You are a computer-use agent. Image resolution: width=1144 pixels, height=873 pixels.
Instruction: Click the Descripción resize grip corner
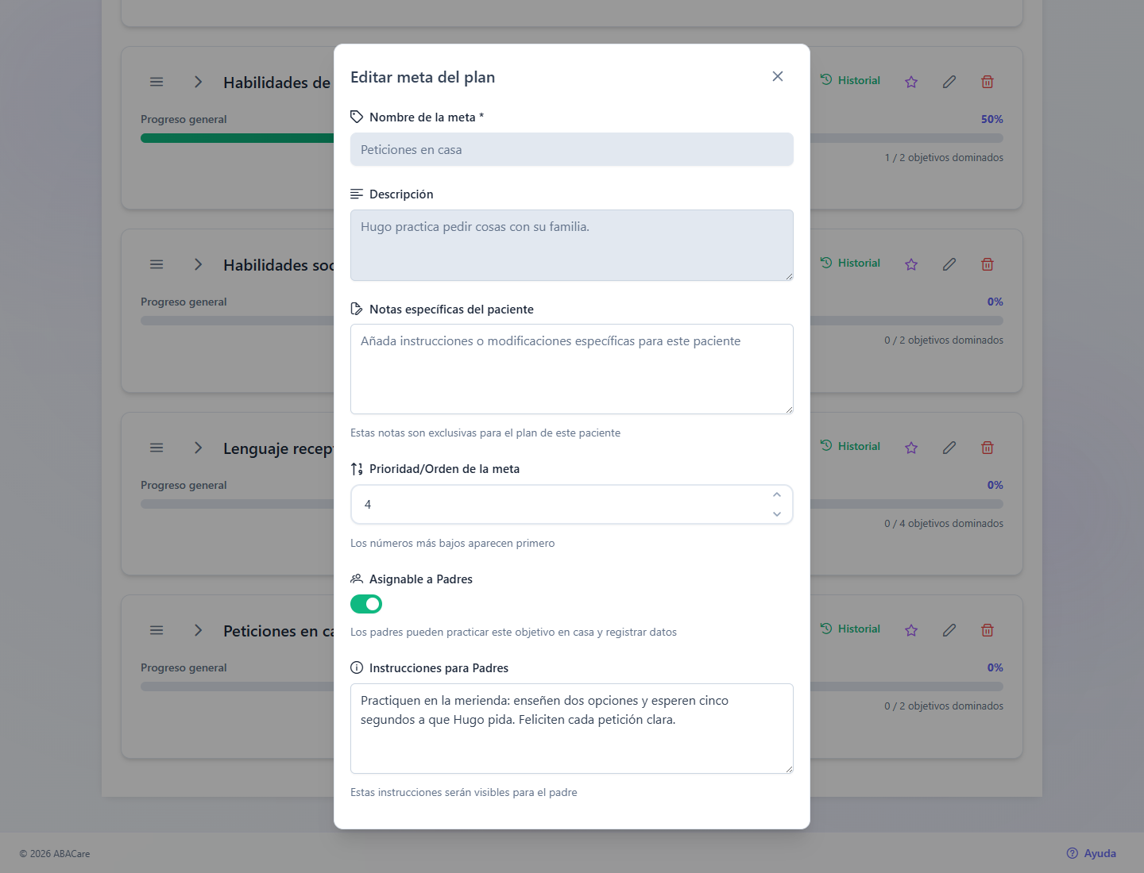789,276
